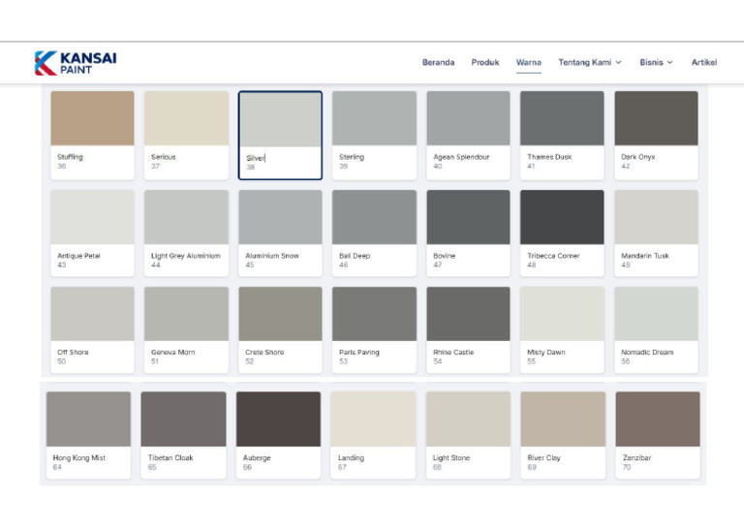Open the Bisnis menu

[x=656, y=62]
